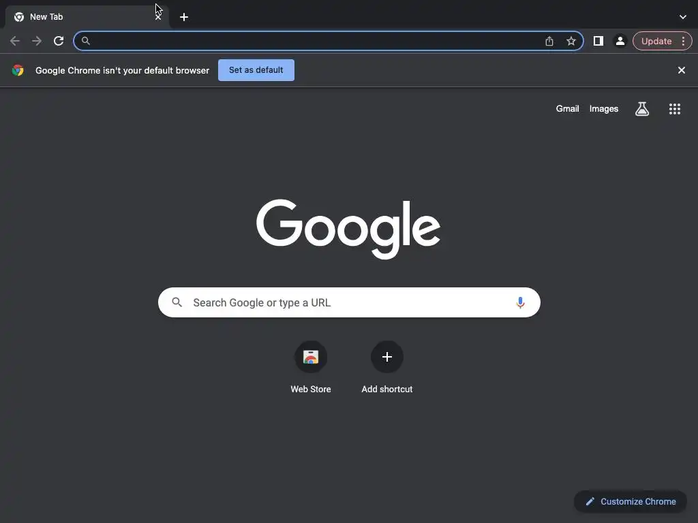Select the New Tab tab
This screenshot has width=698, height=523.
87,17
